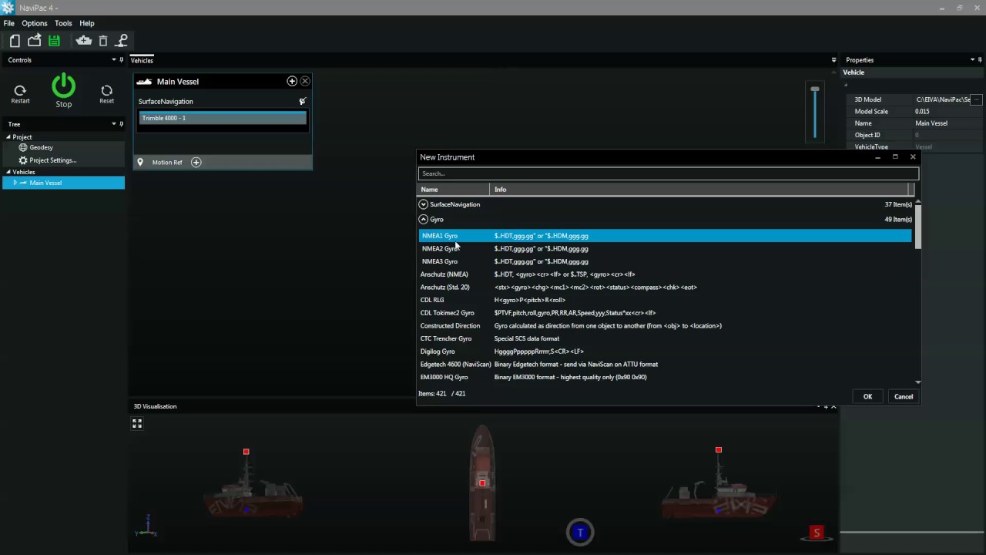Click the Add vessel toolbar icon

[84, 41]
